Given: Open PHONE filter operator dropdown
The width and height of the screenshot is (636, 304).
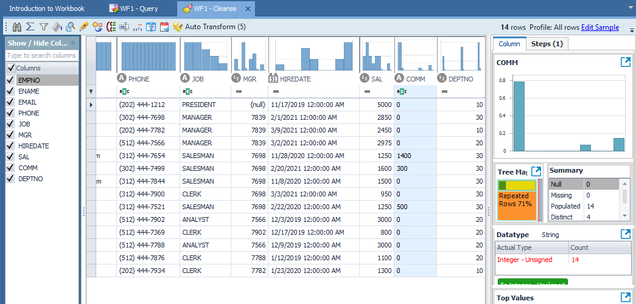Looking at the screenshot, I should click(x=124, y=92).
